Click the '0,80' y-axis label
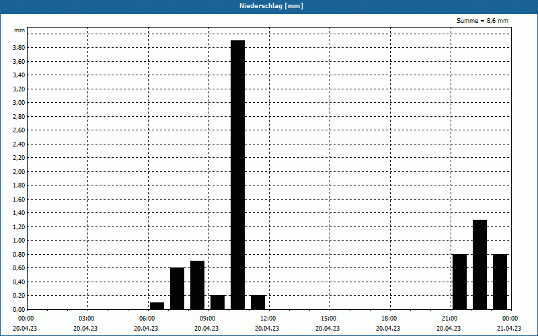 coord(19,255)
